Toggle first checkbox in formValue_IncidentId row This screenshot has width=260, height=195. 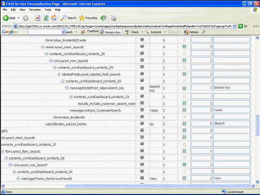[x=142, y=117]
